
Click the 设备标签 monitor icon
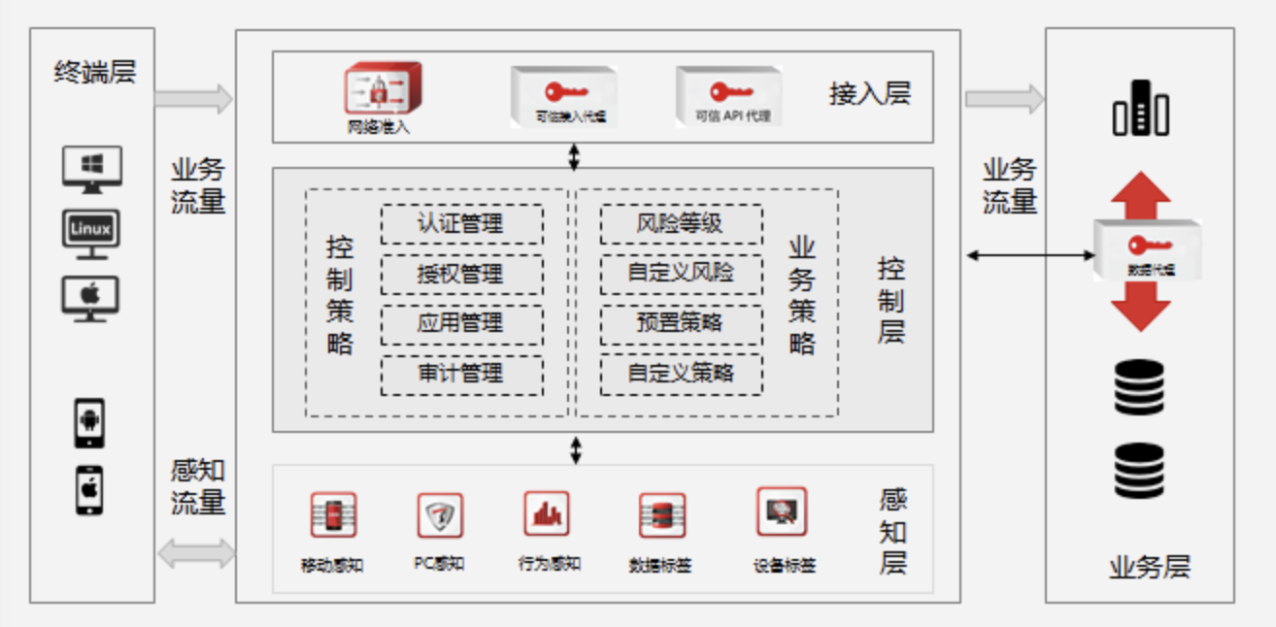coord(782,511)
